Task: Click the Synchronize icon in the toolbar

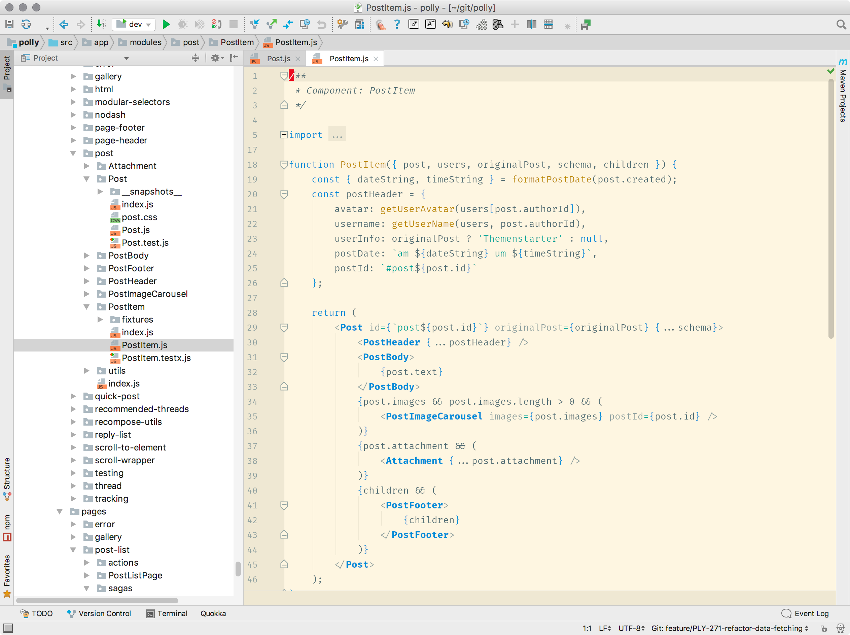Action: [26, 25]
